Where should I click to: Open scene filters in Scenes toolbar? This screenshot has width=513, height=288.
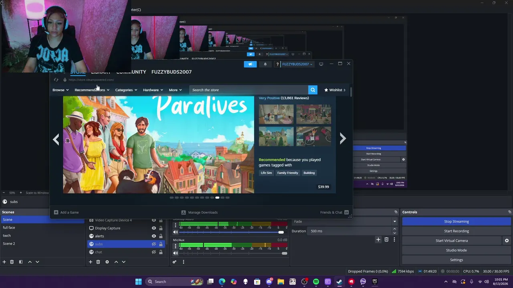click(20, 262)
